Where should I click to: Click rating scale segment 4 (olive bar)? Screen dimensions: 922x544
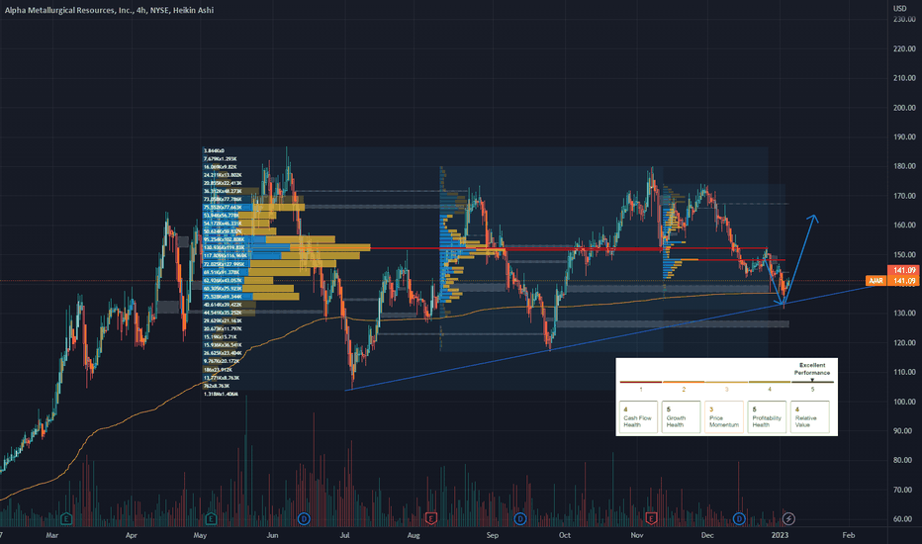pyautogui.click(x=769, y=382)
